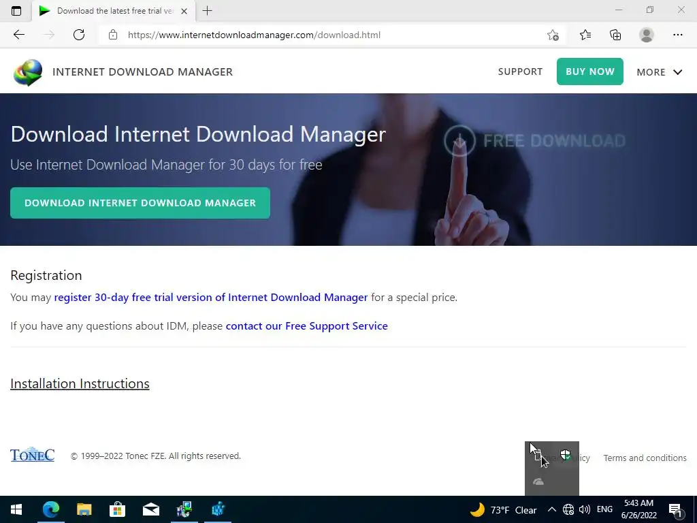Click the Installation Instructions heading link
697x523 pixels.
coord(80,384)
